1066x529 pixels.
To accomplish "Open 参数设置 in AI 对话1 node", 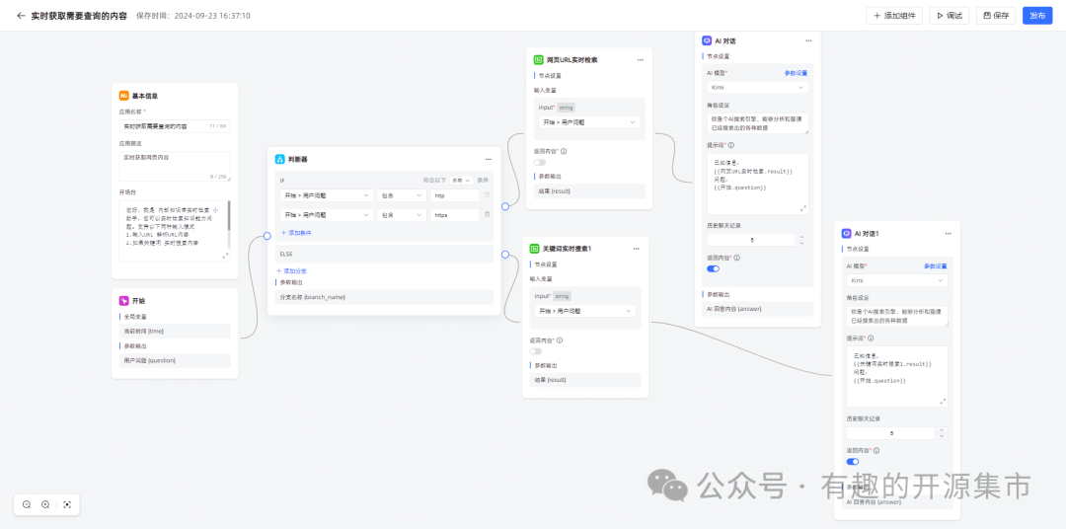I will tap(936, 265).
